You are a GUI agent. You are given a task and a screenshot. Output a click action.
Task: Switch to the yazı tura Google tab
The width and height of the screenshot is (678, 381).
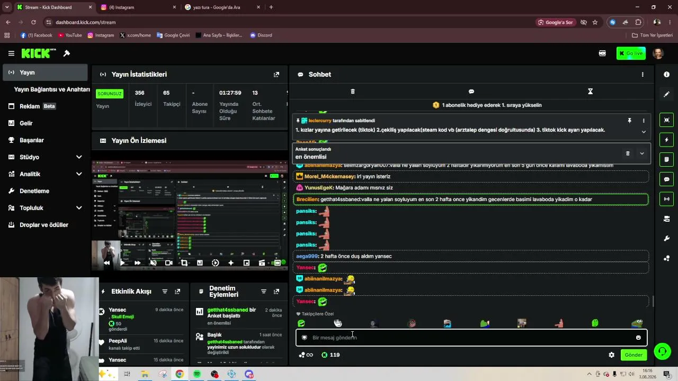(x=223, y=7)
